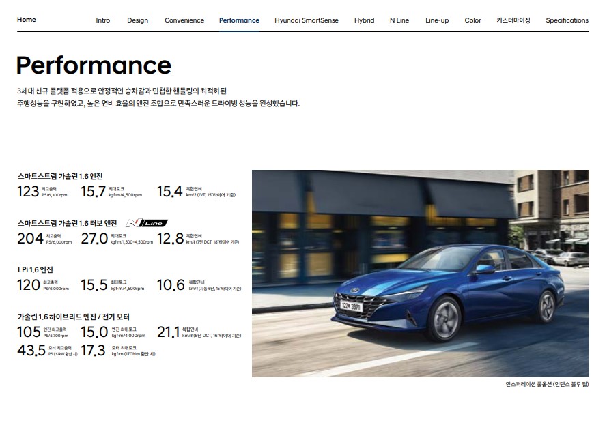
Task: Click the 15.7 torque value
Action: (x=93, y=192)
